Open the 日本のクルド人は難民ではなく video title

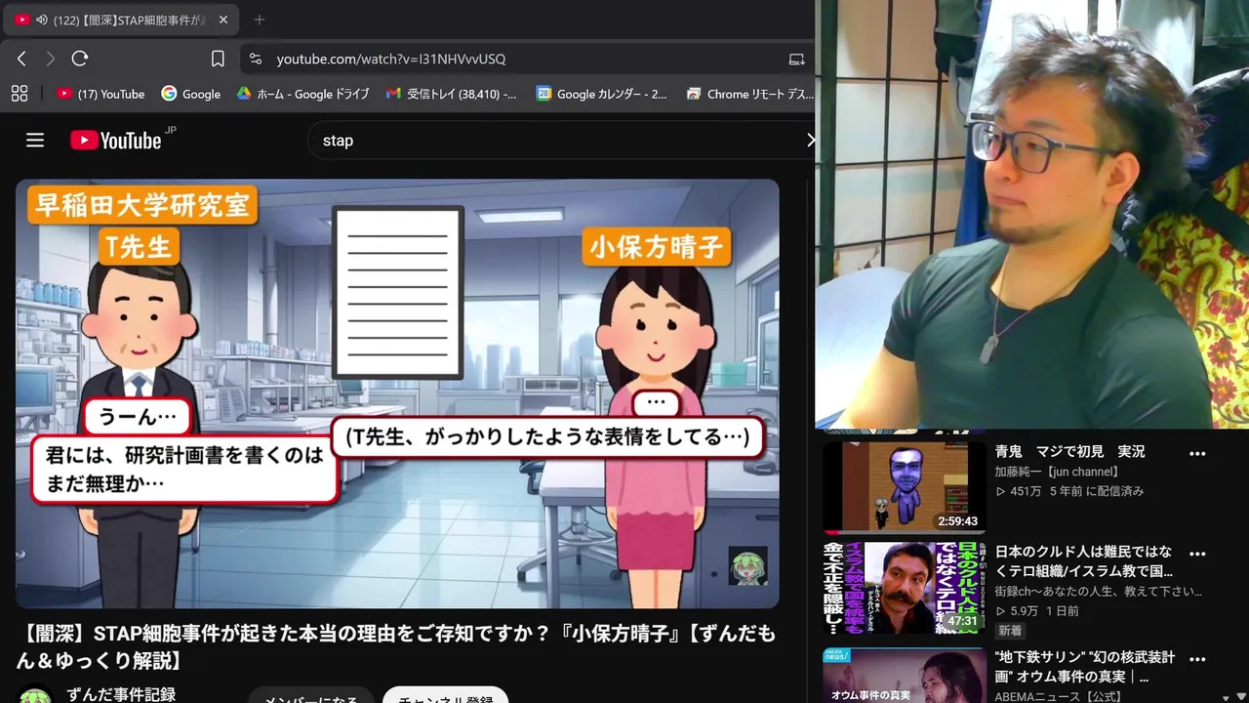(1083, 561)
